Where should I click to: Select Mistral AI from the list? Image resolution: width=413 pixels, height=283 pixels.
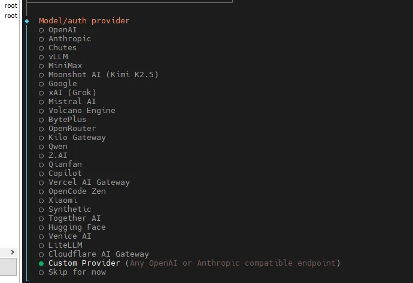pos(72,102)
